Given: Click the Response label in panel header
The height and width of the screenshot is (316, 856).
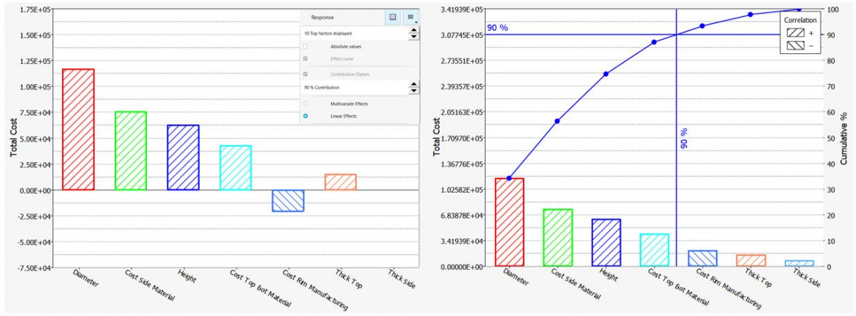Looking at the screenshot, I should pyautogui.click(x=322, y=17).
